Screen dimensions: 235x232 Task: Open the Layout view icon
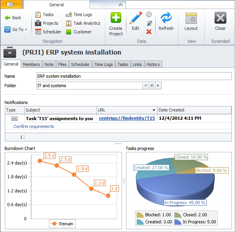191,18
